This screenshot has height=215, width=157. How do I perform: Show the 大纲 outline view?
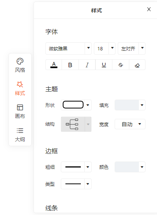20,135
